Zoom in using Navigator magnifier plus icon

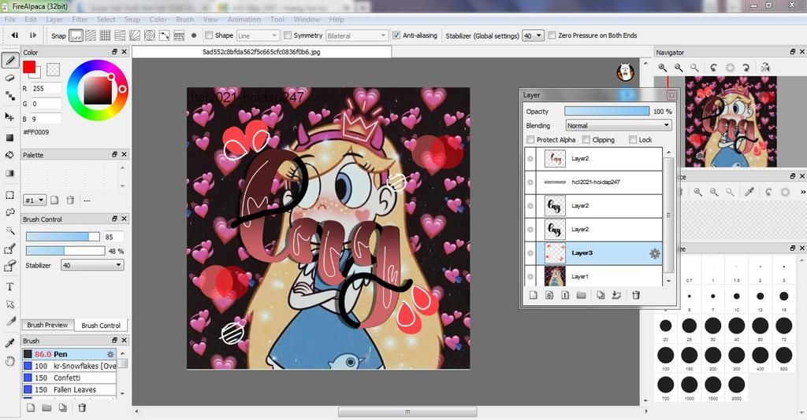(x=663, y=68)
